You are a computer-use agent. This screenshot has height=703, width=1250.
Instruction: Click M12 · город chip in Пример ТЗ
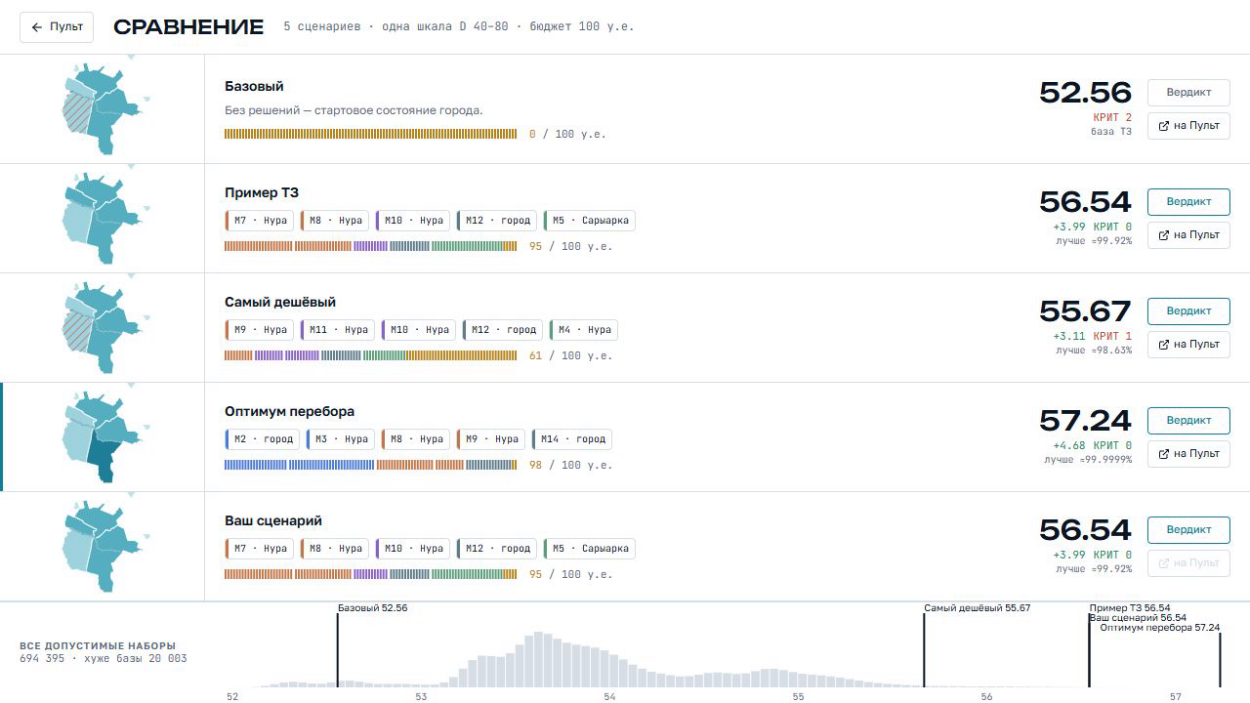point(497,221)
